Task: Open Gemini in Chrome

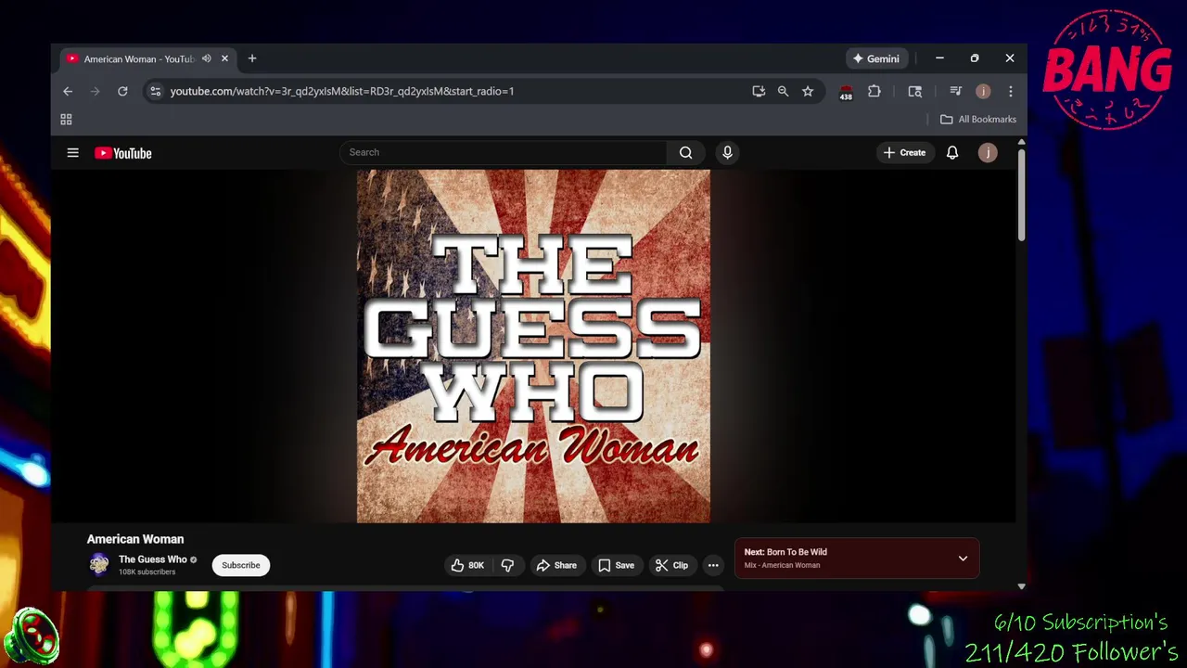Action: tap(875, 58)
